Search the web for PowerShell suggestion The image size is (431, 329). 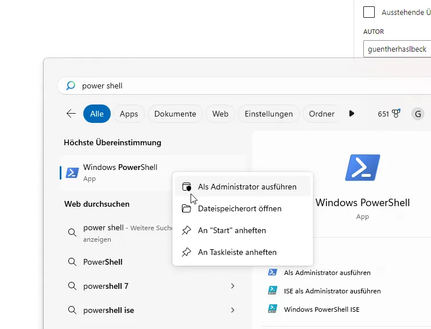point(103,262)
